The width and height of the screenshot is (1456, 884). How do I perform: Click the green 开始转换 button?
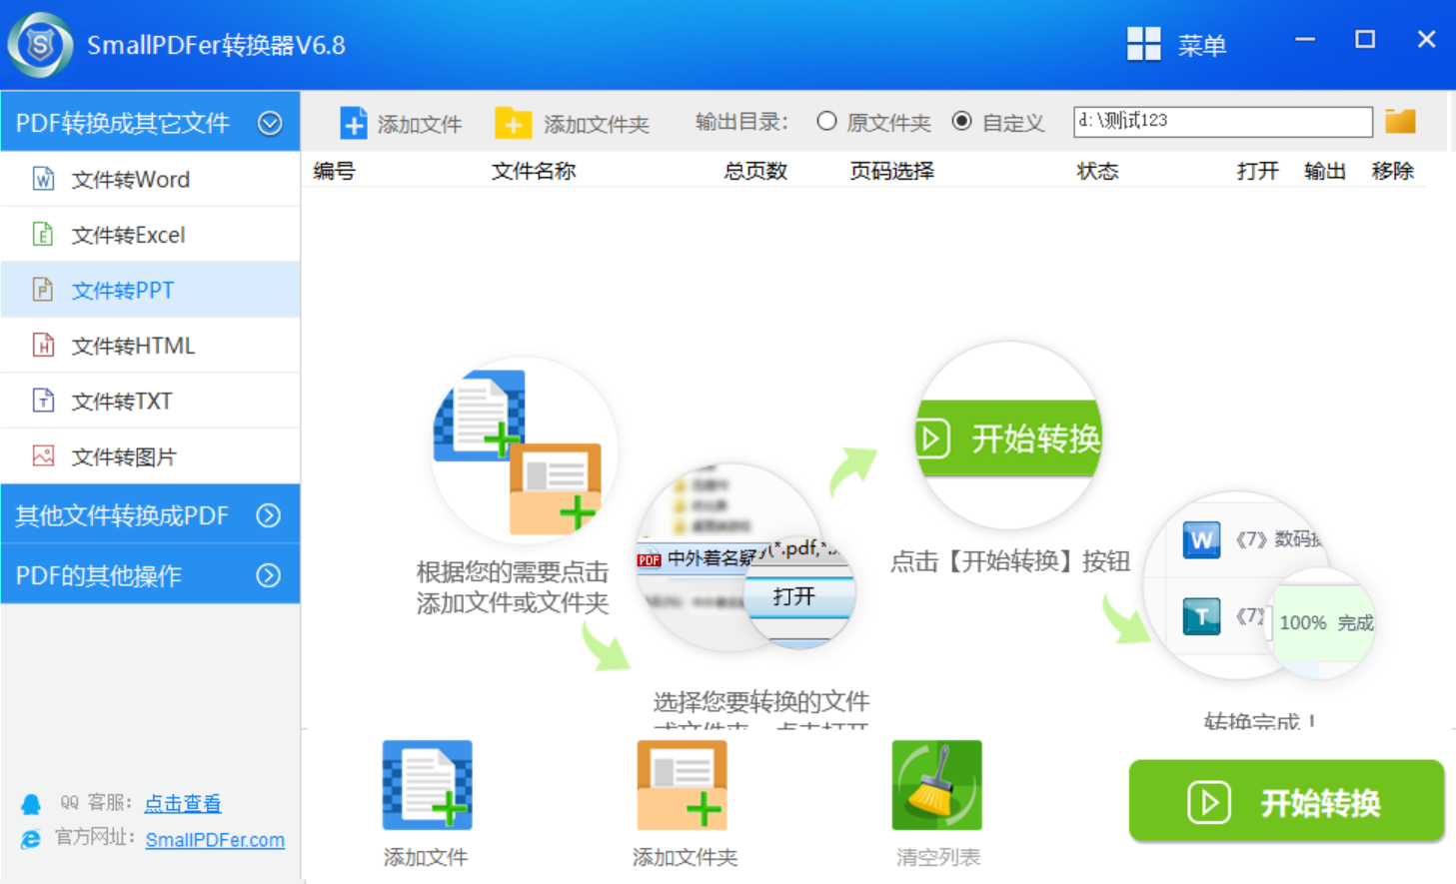[x=1286, y=801]
